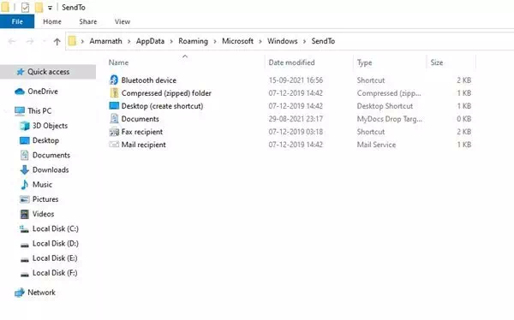Expand the chevron after Roaming breadcrumb

click(215, 41)
